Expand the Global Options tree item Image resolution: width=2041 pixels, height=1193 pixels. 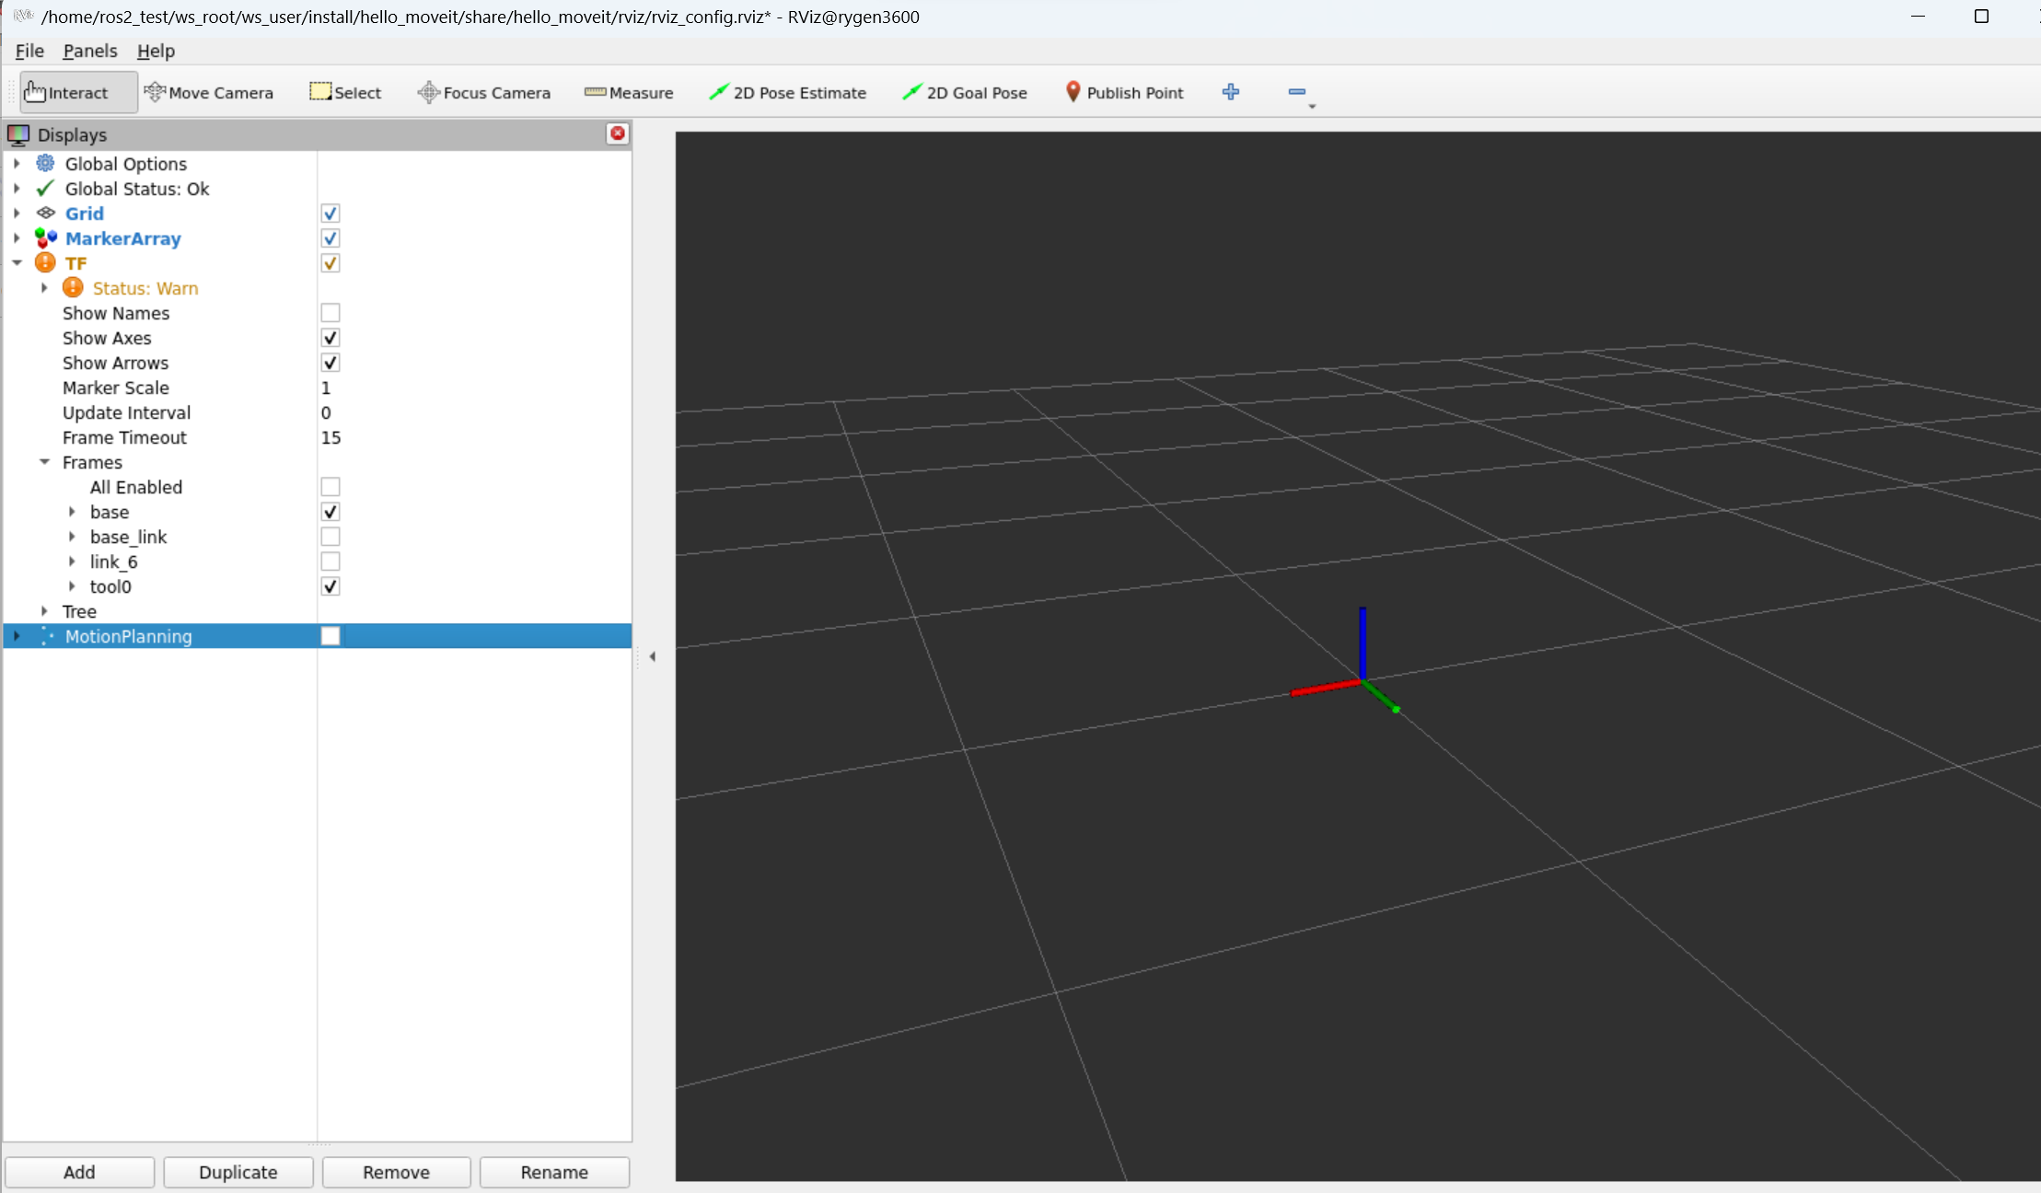[17, 164]
